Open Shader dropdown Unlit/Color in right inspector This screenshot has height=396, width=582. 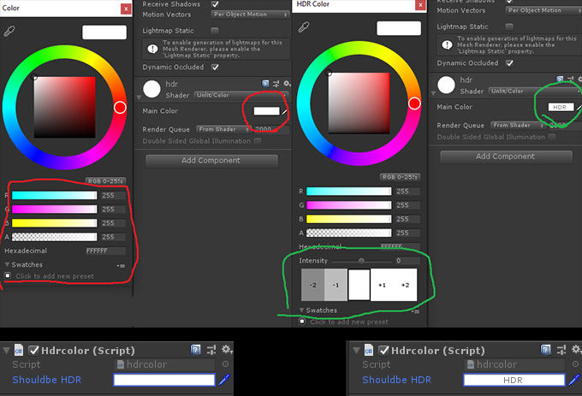pyautogui.click(x=535, y=92)
